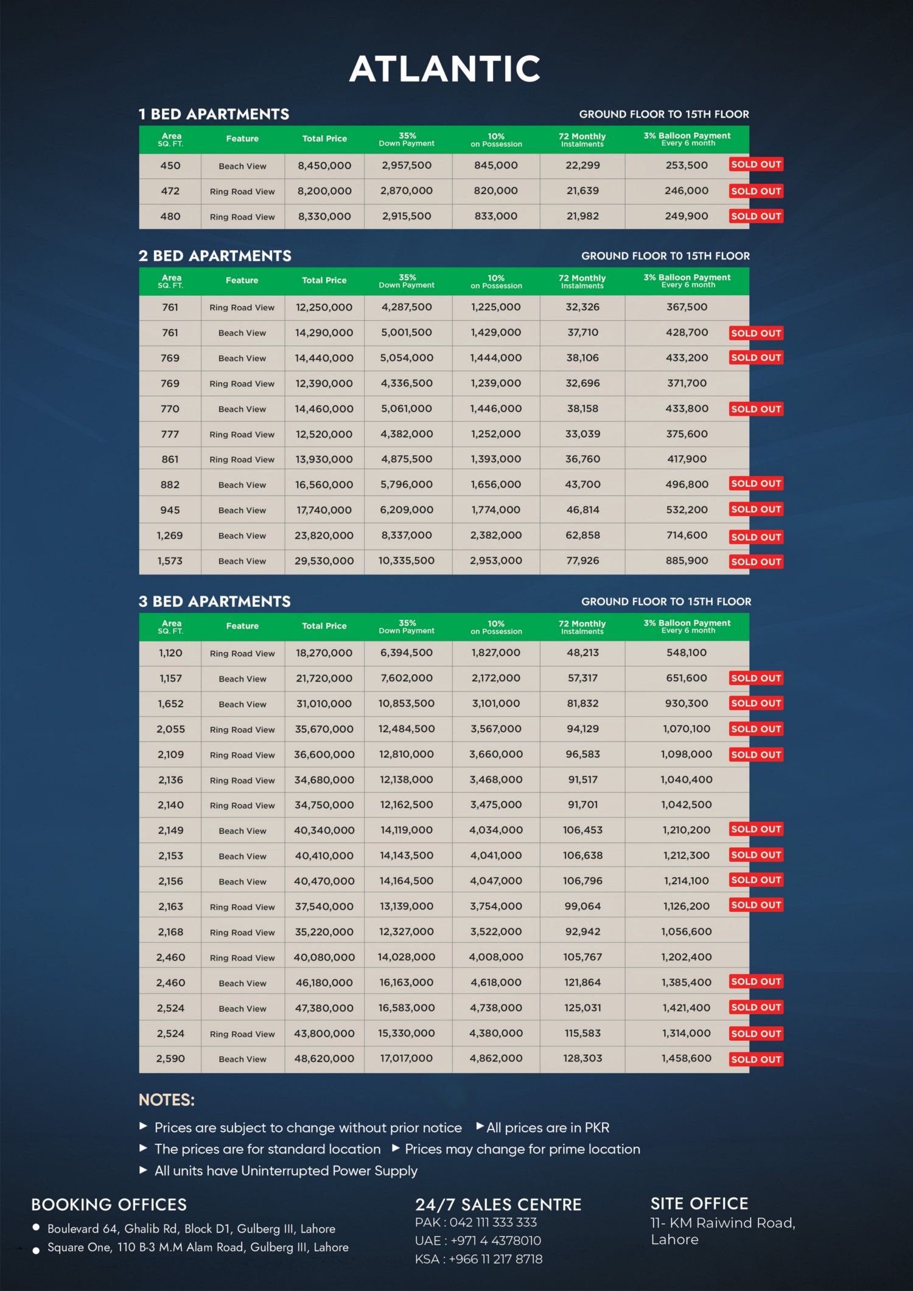Click the SITE OFFICE heading
The width and height of the screenshot is (913, 1291).
[699, 1203]
